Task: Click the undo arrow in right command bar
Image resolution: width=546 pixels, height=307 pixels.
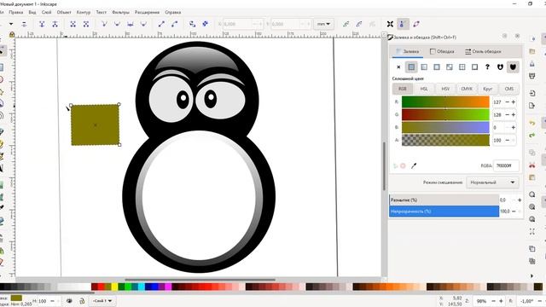Action: 531,123
